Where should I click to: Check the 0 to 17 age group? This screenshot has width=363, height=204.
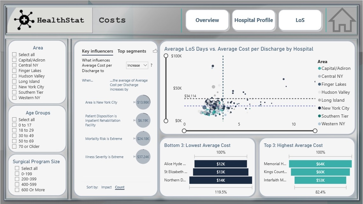pos(14,125)
